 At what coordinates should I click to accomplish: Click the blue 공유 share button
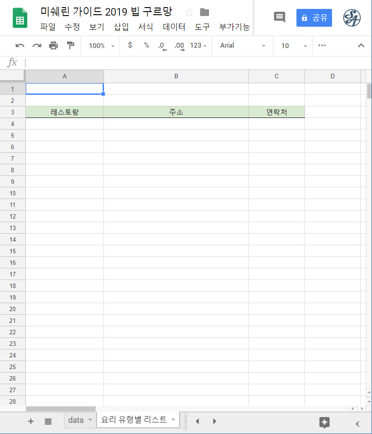coord(314,18)
